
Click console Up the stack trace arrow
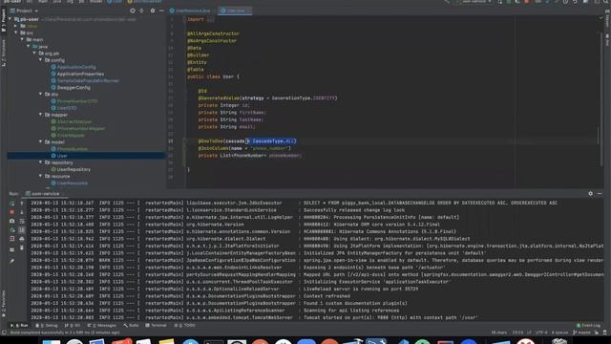point(22,204)
